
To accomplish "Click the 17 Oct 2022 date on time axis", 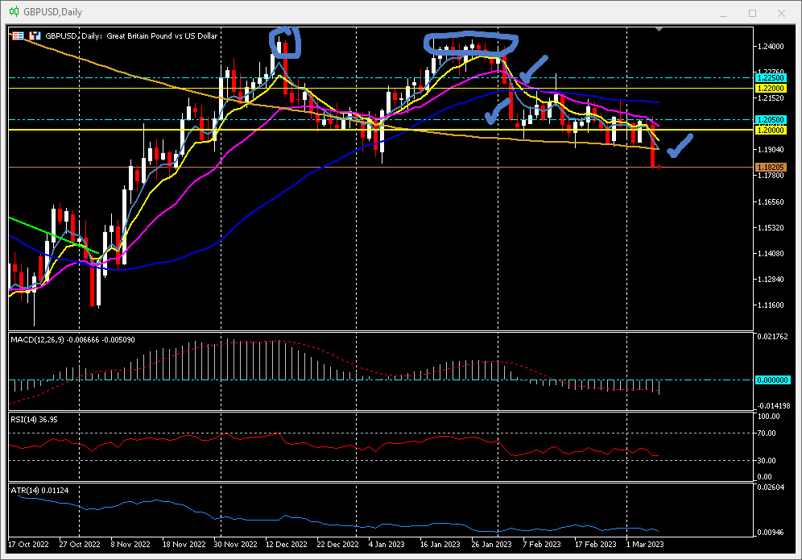I will click(29, 545).
